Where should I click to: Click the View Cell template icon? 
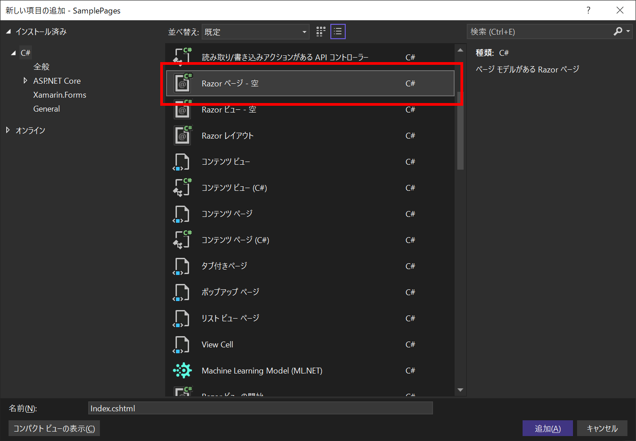[x=182, y=344]
